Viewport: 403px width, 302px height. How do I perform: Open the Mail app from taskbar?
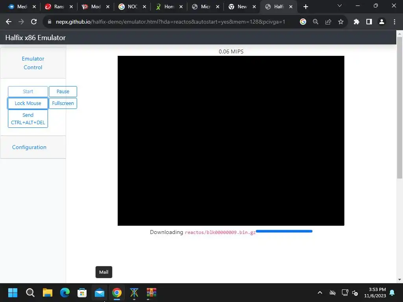coord(100,293)
